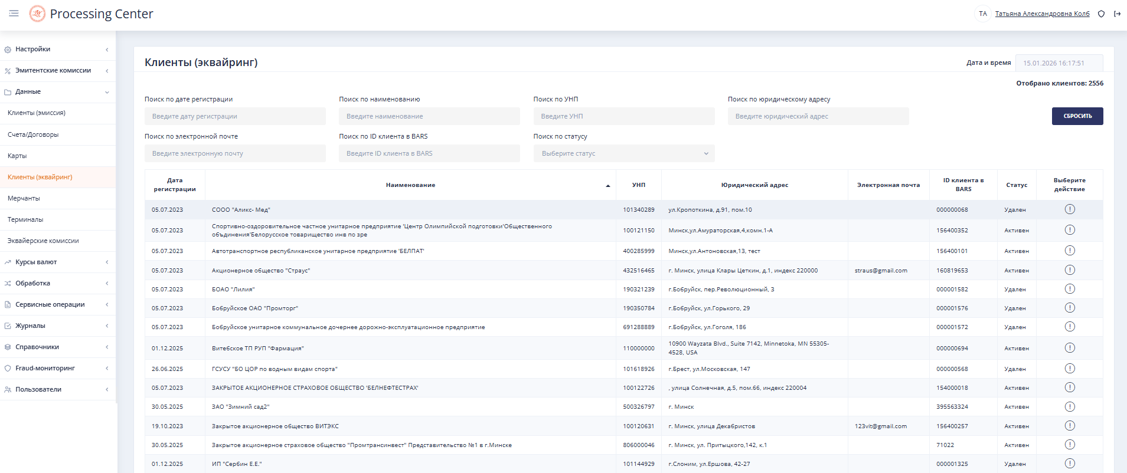Viewport: 1127px width, 473px height.
Task: Open action icon for Витебское ТП РУП "Фармация" row
Action: tap(1069, 348)
